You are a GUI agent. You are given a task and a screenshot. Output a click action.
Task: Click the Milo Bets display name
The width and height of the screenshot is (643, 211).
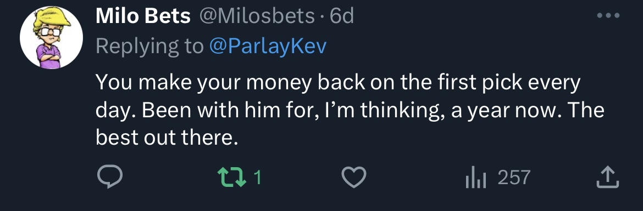pyautogui.click(x=143, y=16)
